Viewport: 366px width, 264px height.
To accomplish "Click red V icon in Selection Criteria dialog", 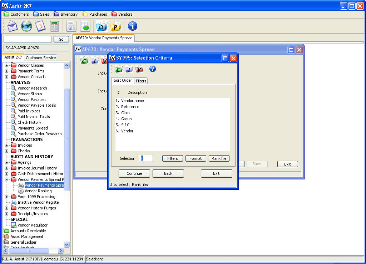I will pos(139,69).
